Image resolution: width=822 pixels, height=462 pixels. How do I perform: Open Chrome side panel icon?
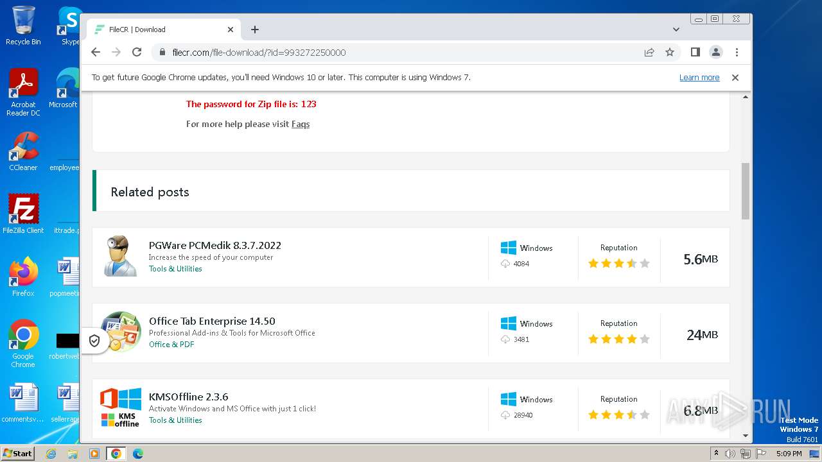pyautogui.click(x=695, y=52)
